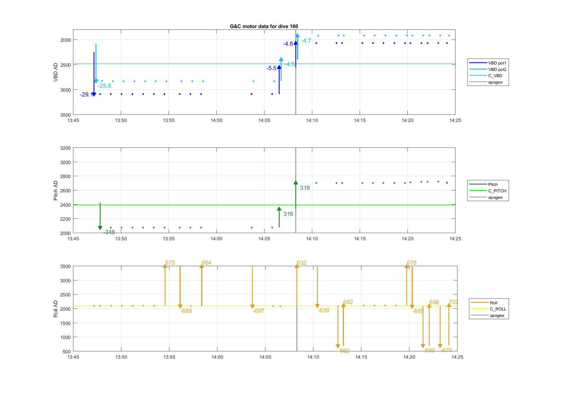Image resolution: width=562 pixels, height=395 pixels.
Task: Click the 675 roll annotation
Action: coord(170,263)
